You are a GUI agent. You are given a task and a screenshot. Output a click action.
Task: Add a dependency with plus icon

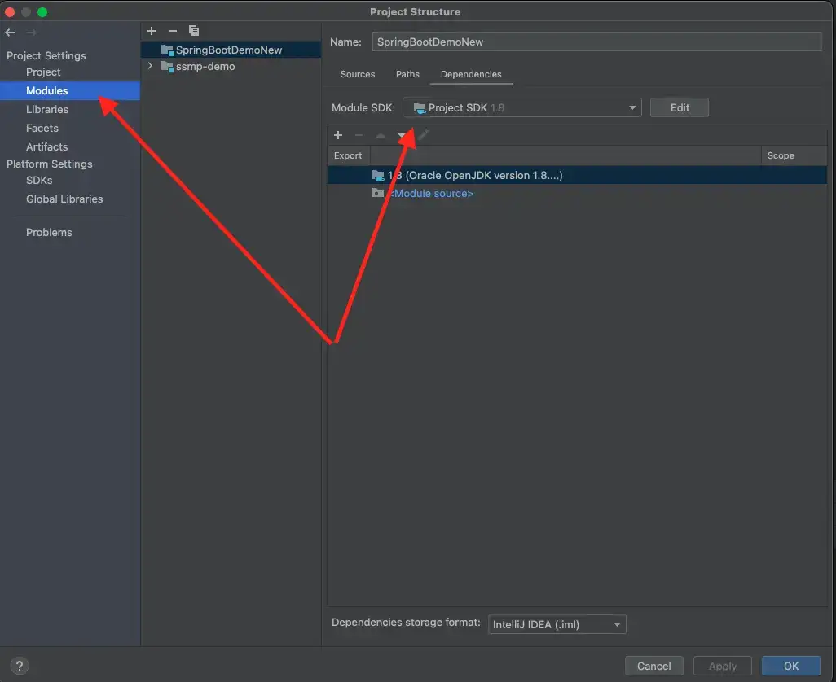coord(338,135)
